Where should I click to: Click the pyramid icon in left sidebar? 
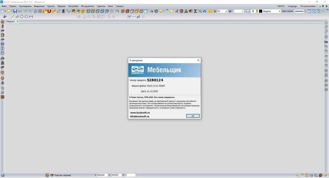[3, 83]
